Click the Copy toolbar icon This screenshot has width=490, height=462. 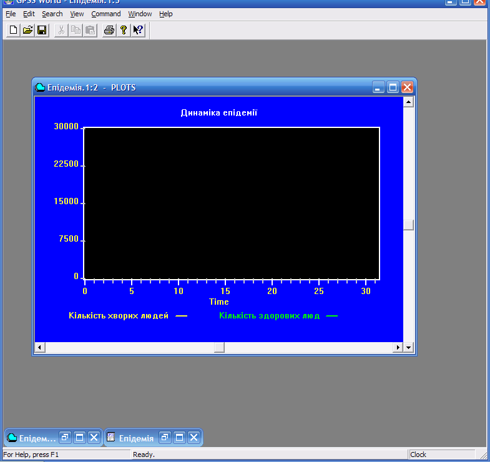pos(76,30)
